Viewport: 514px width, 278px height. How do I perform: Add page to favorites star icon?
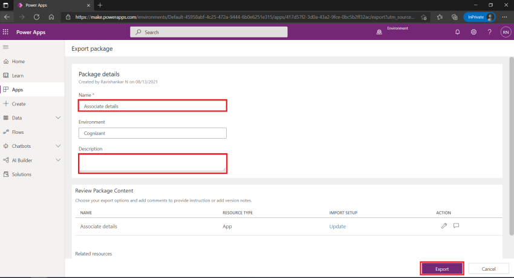pyautogui.click(x=423, y=17)
